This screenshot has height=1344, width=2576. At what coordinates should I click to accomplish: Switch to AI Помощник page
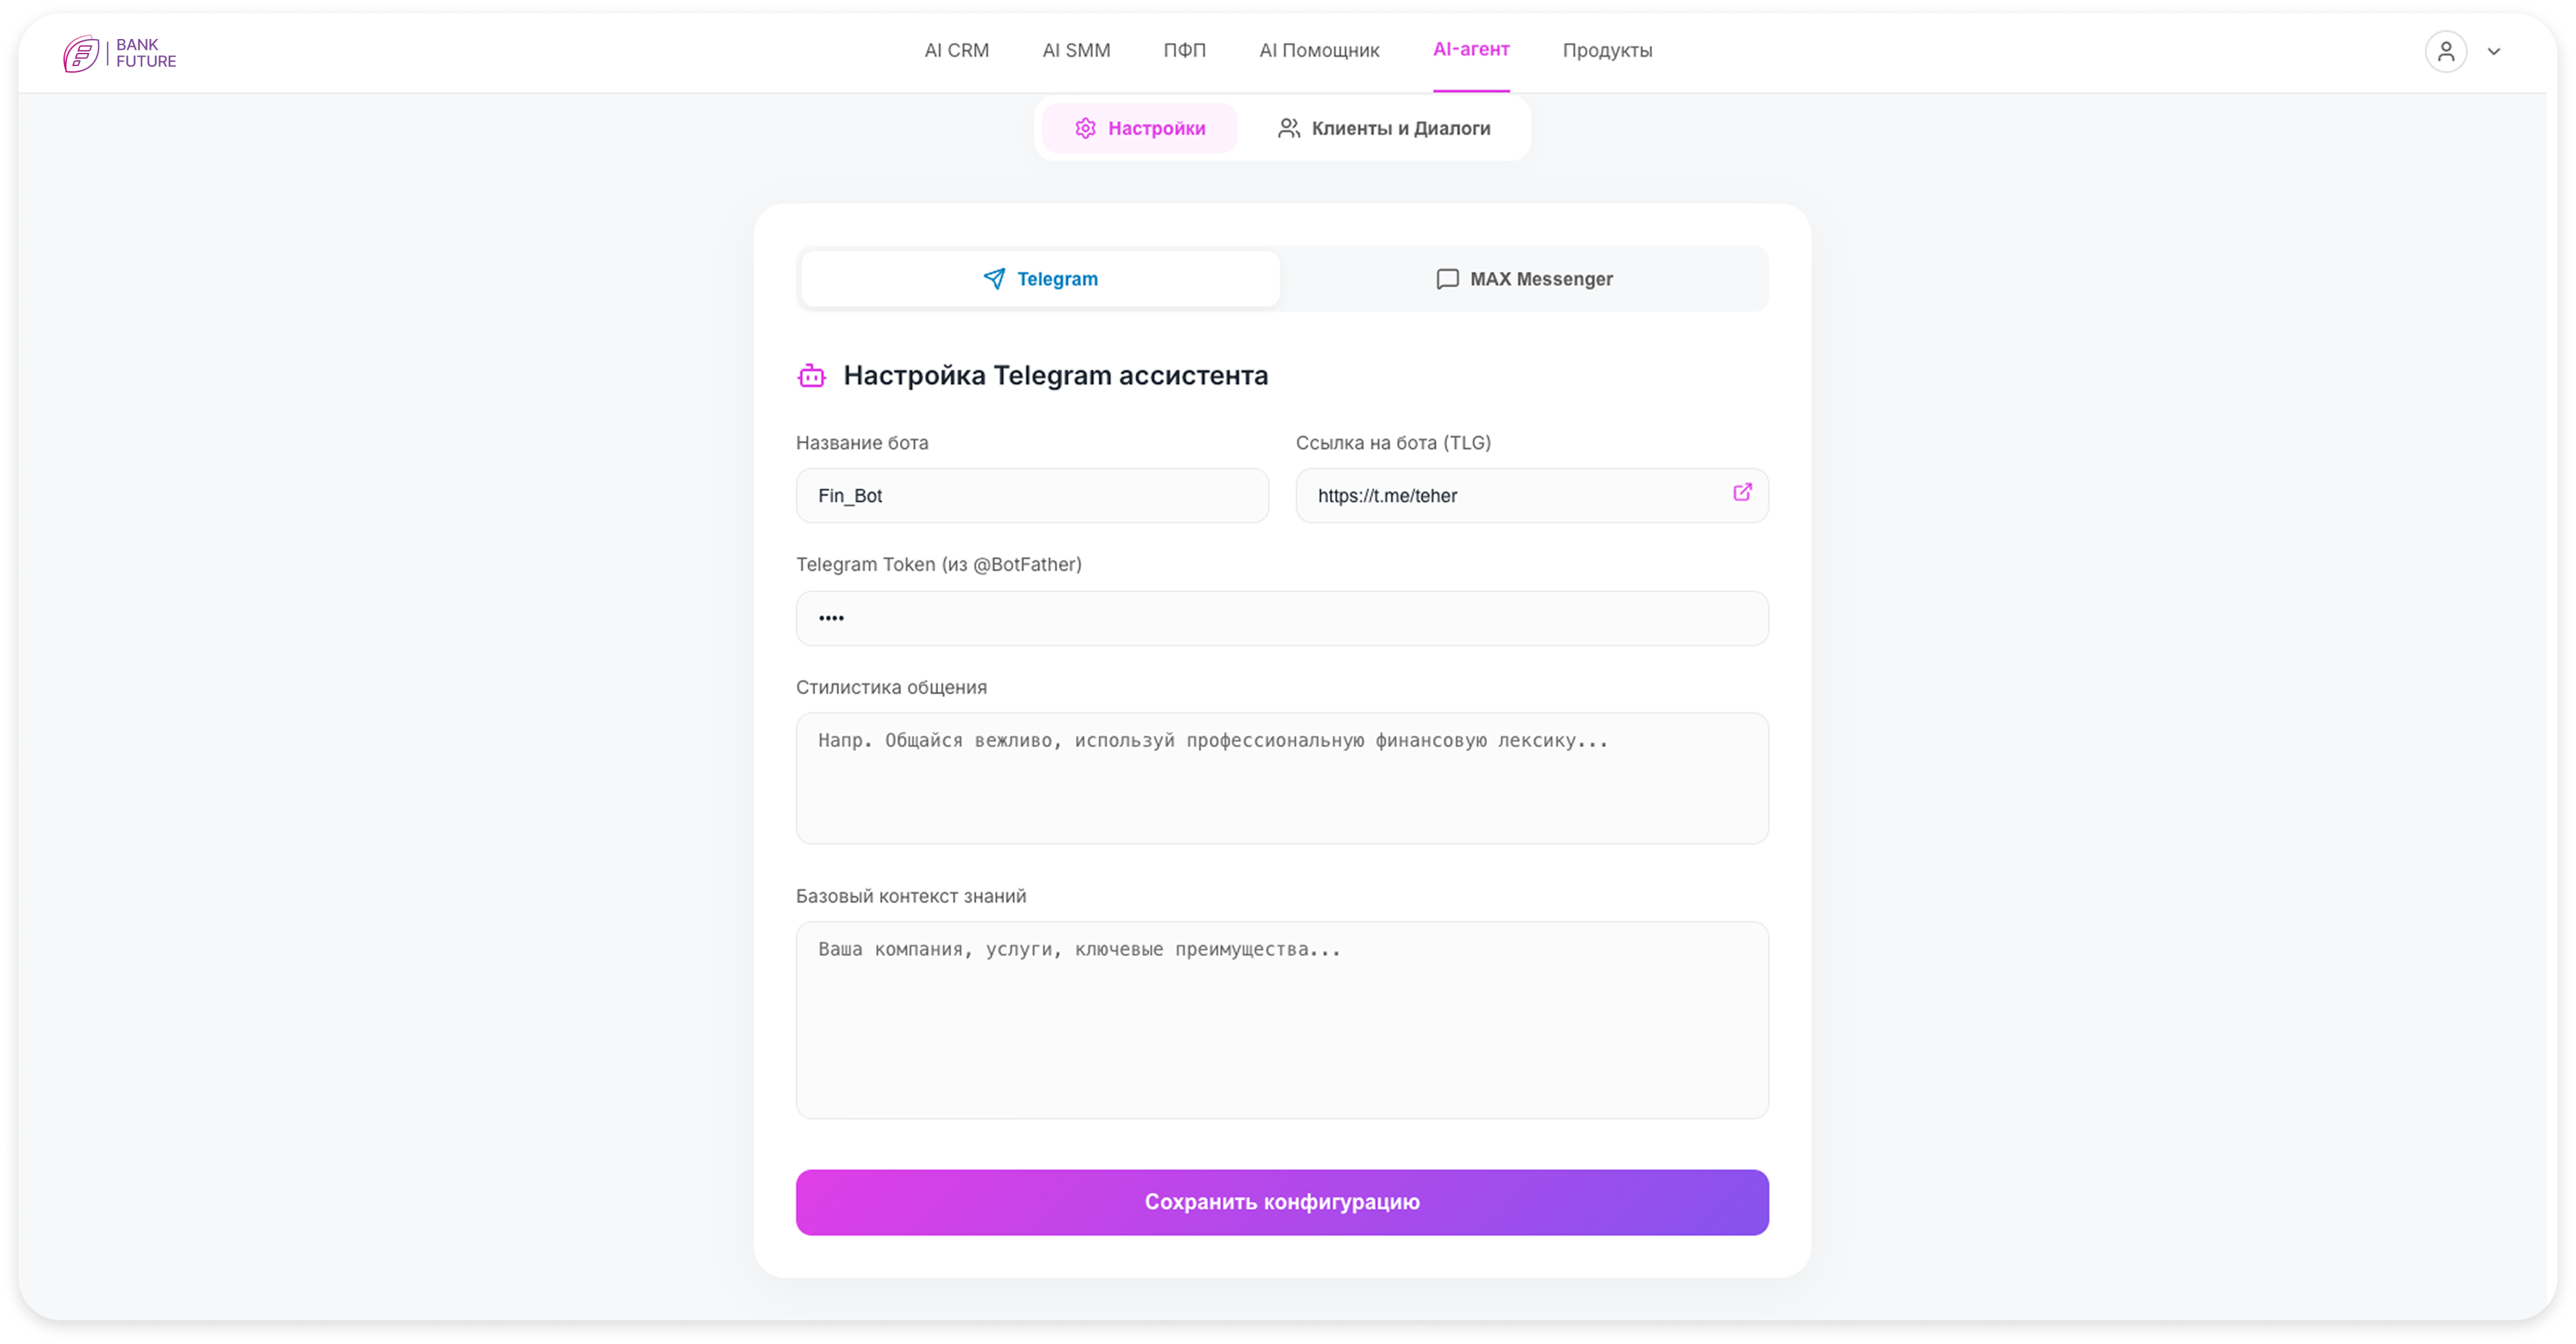pos(1319,50)
